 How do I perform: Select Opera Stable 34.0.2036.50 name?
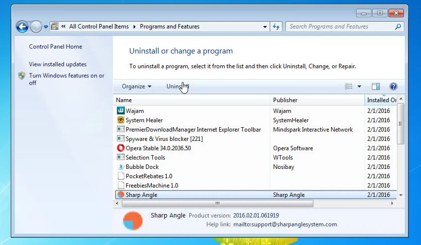click(158, 148)
